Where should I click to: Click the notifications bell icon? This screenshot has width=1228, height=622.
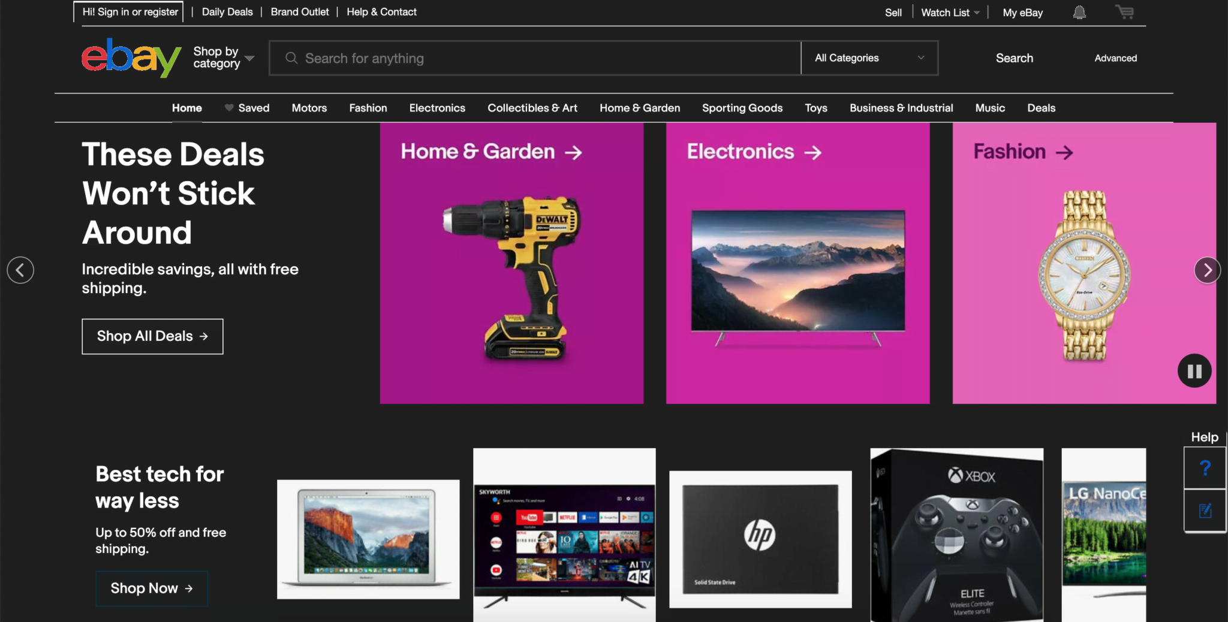[x=1079, y=11]
